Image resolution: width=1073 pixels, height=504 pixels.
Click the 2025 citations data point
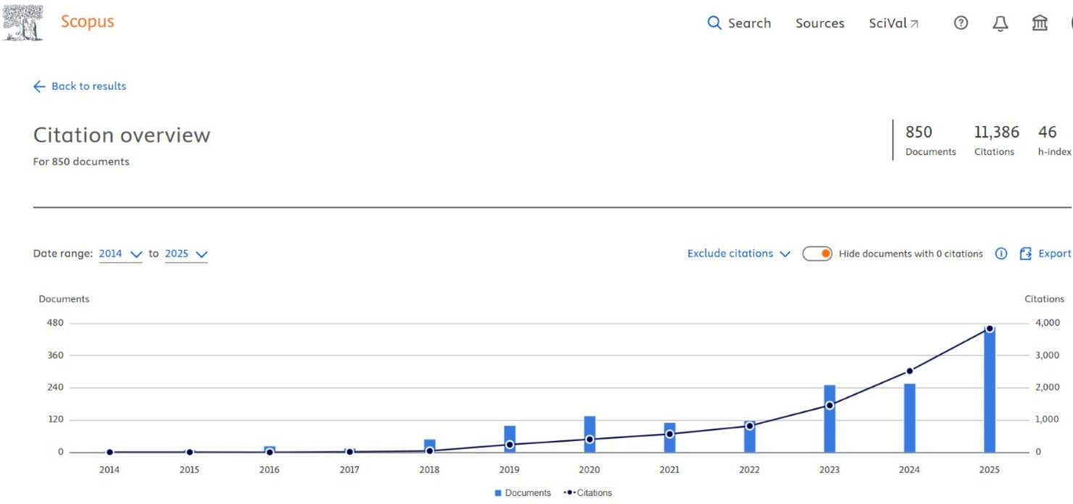click(989, 329)
